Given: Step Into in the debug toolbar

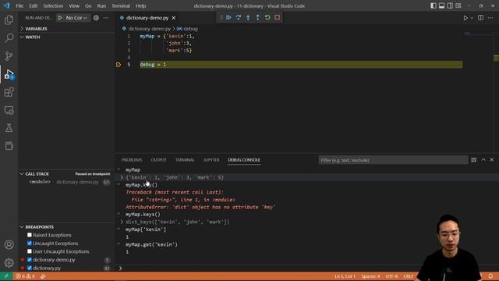Looking at the screenshot, I should point(248,17).
